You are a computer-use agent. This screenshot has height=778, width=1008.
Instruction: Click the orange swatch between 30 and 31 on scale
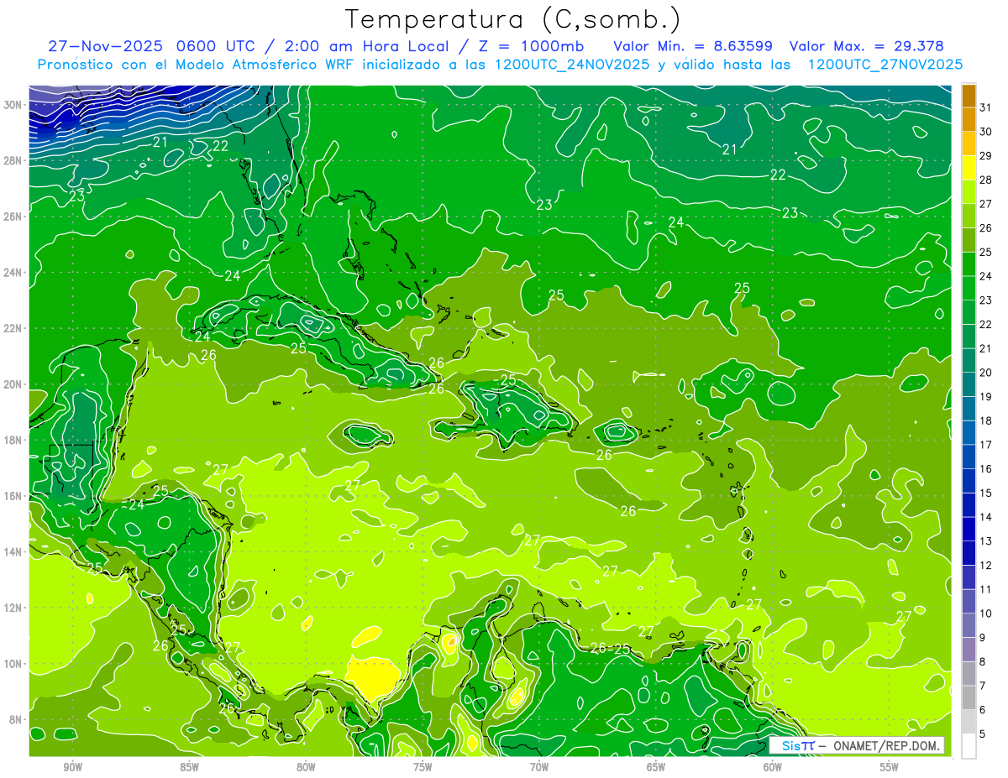pos(969,119)
